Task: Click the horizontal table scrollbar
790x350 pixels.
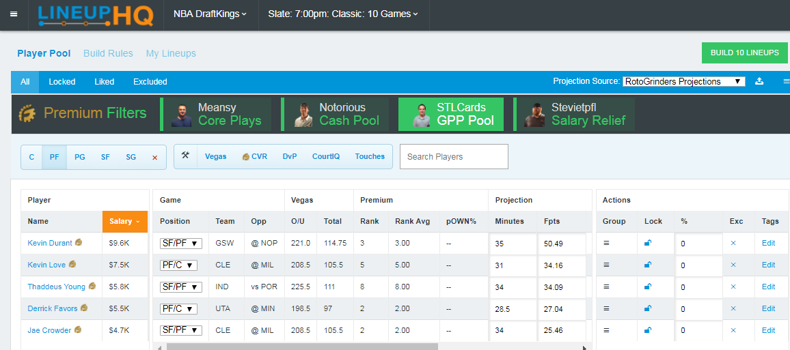Action: click(x=302, y=347)
